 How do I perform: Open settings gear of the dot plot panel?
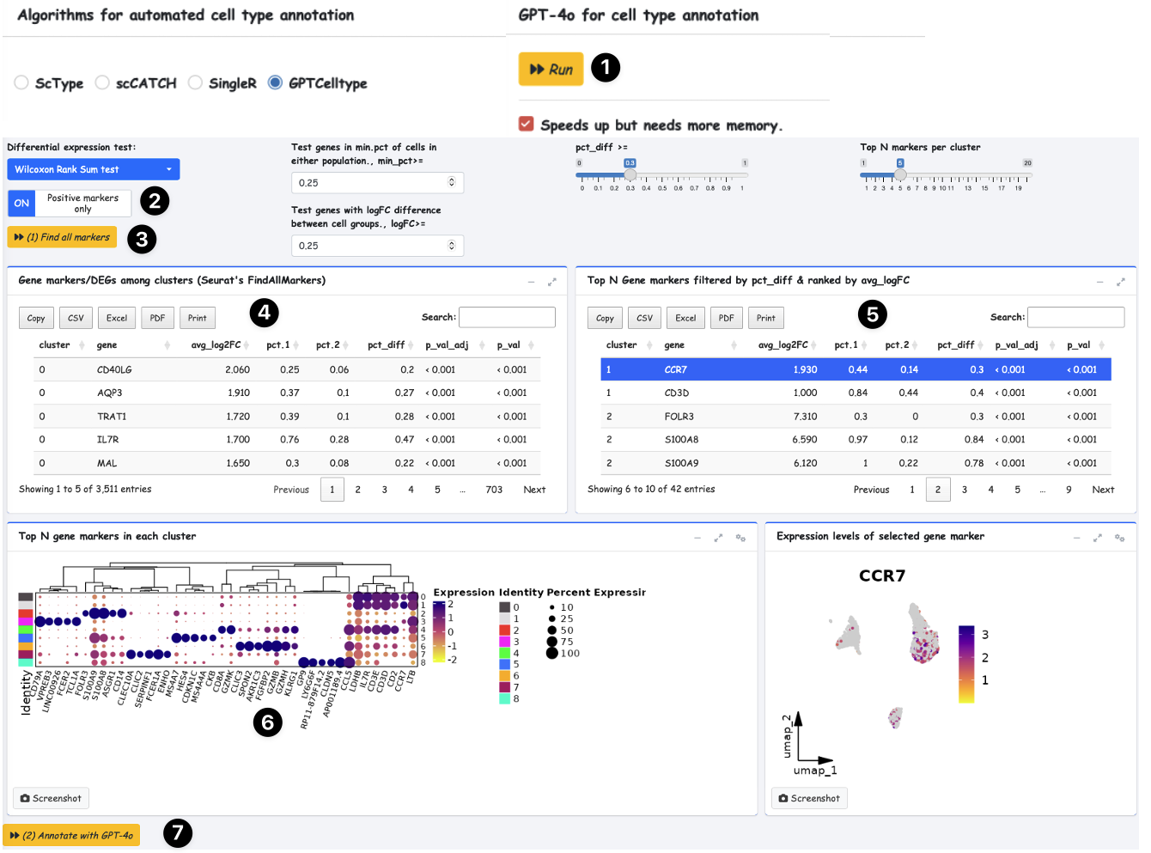pos(741,538)
